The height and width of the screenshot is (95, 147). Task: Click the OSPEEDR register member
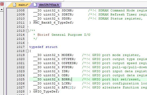69,63
